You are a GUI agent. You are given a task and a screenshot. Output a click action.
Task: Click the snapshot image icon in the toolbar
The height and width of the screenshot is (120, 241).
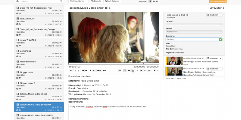pyautogui.click(x=133, y=70)
